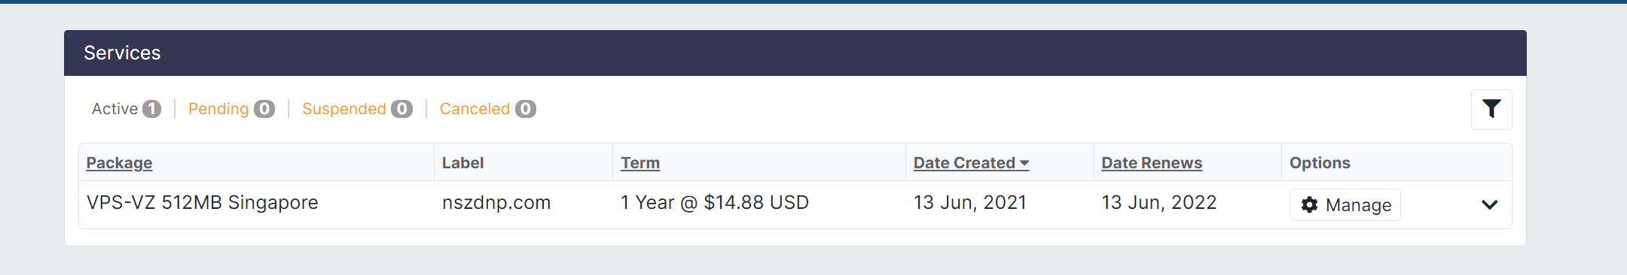Click the Pending count badge
The image size is (1627, 275).
(x=264, y=109)
